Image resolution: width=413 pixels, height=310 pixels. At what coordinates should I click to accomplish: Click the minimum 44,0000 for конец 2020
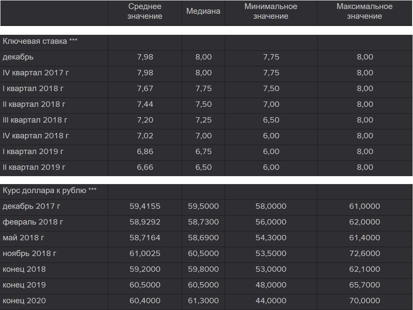(271, 301)
